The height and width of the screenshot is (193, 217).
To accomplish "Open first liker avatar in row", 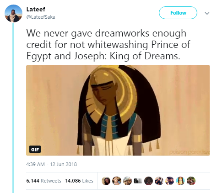I will point(106,181).
